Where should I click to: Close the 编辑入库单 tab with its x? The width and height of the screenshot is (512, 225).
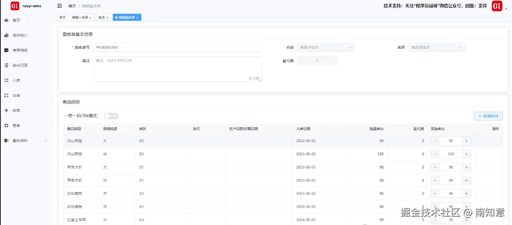click(90, 18)
